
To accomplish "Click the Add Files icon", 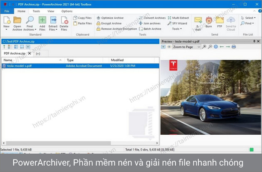I will click(42, 20).
